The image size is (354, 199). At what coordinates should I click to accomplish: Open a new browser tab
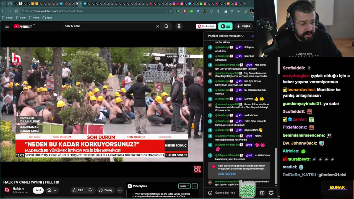[245, 4]
